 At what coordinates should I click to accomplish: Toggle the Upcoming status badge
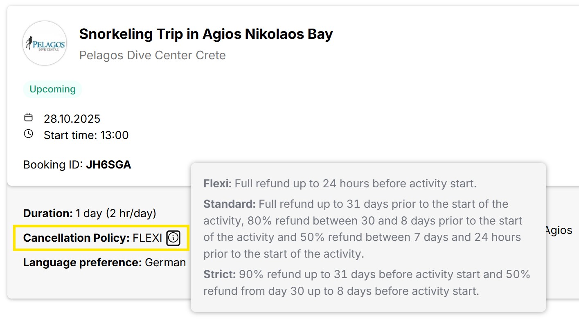click(52, 89)
